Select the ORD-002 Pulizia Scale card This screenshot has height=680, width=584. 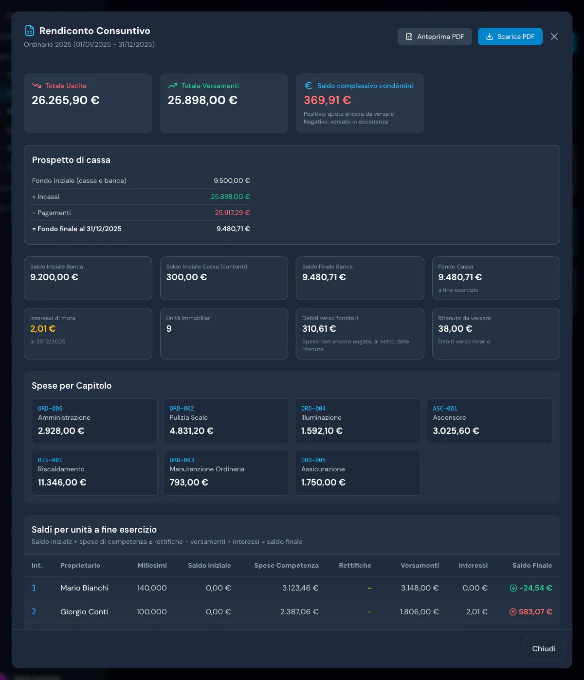click(226, 421)
